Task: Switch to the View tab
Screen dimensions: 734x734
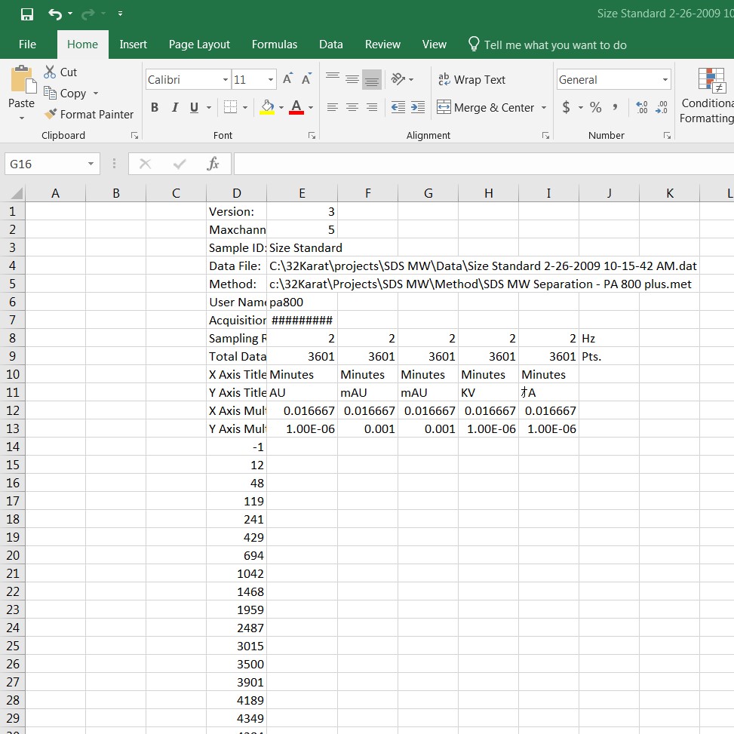Action: (x=434, y=45)
